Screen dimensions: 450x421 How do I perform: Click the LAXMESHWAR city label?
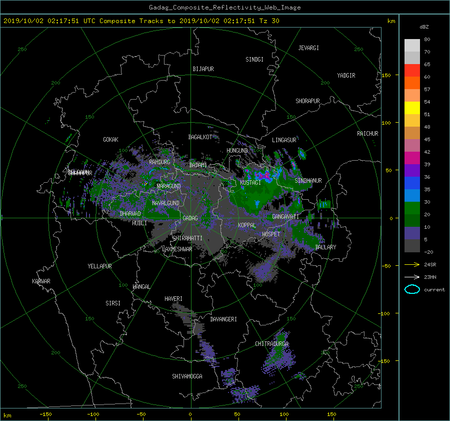coord(177,249)
